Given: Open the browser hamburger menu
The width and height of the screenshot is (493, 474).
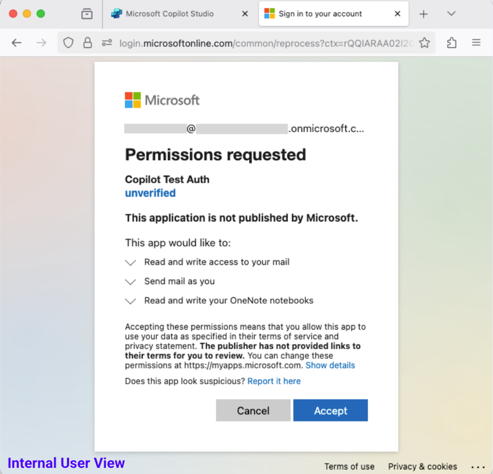Looking at the screenshot, I should [x=477, y=43].
